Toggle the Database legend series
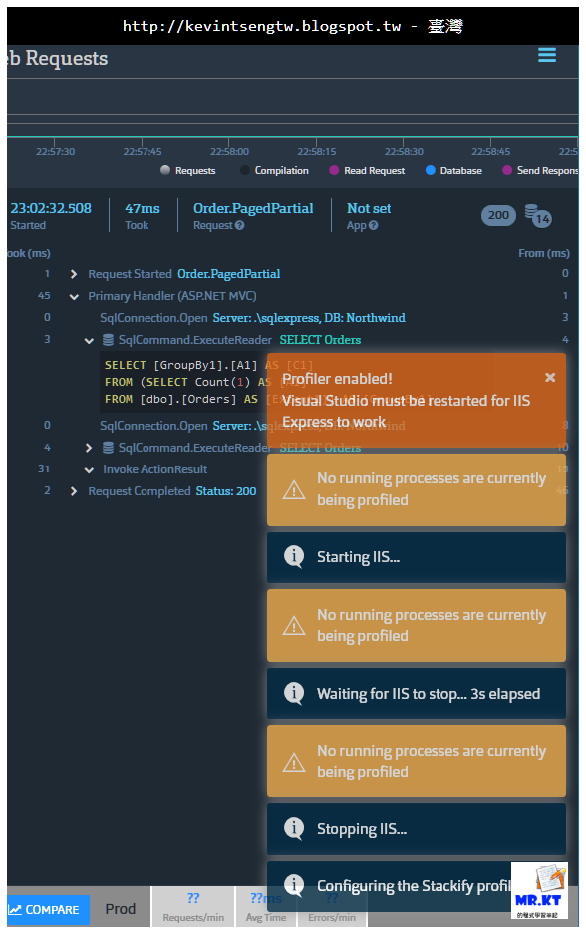 453,171
